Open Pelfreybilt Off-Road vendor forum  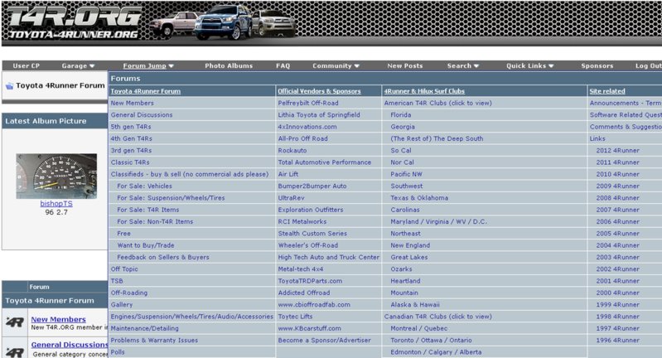point(308,103)
